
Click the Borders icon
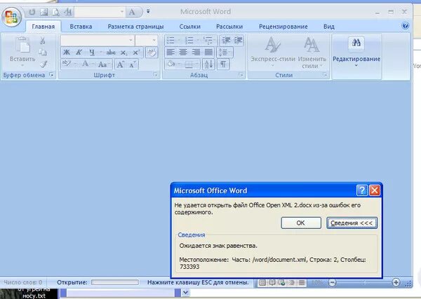coord(189,64)
